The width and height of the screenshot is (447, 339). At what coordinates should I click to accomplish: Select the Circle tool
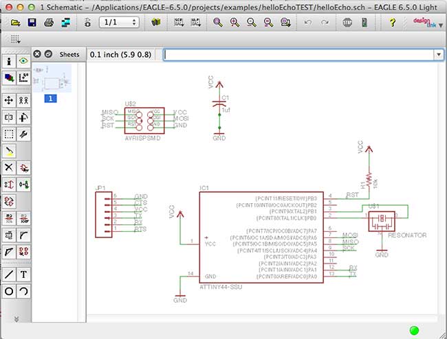pyautogui.click(x=9, y=291)
